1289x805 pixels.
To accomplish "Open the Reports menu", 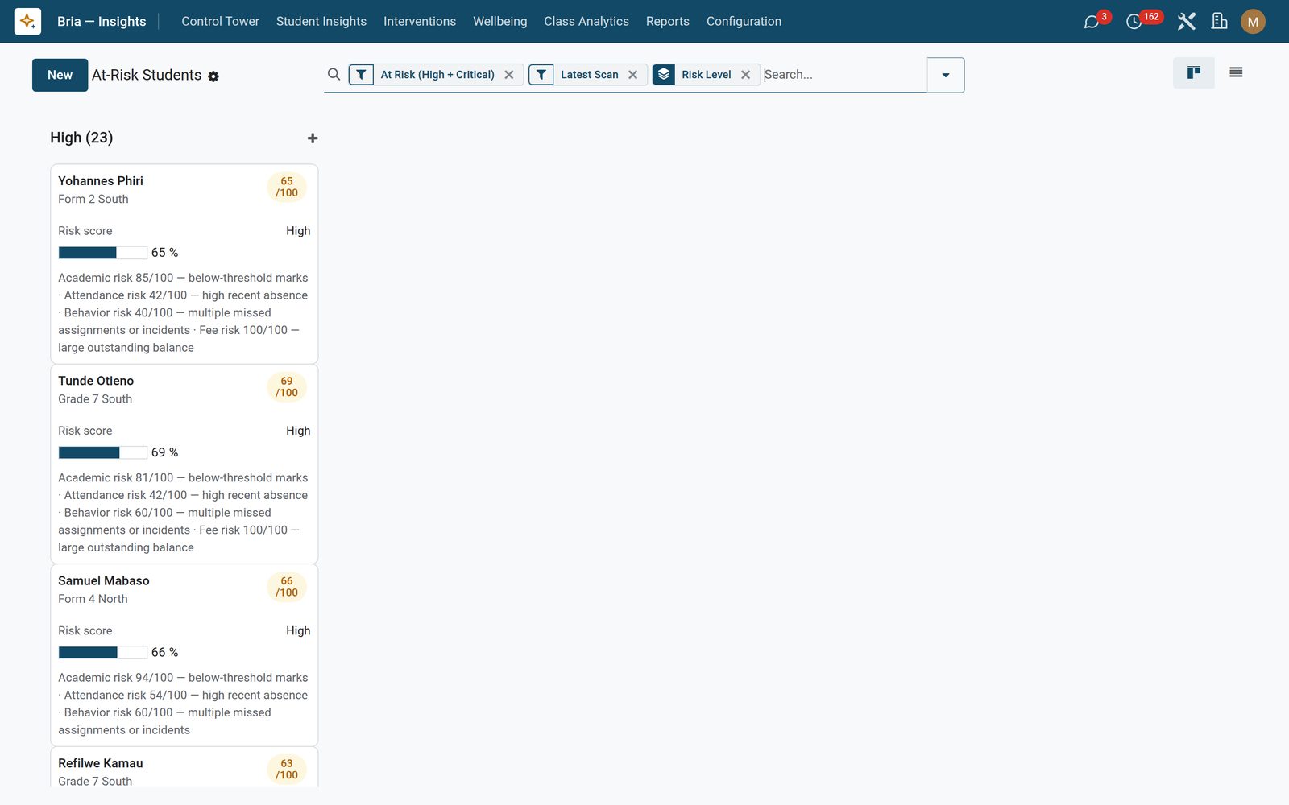I will [668, 22].
